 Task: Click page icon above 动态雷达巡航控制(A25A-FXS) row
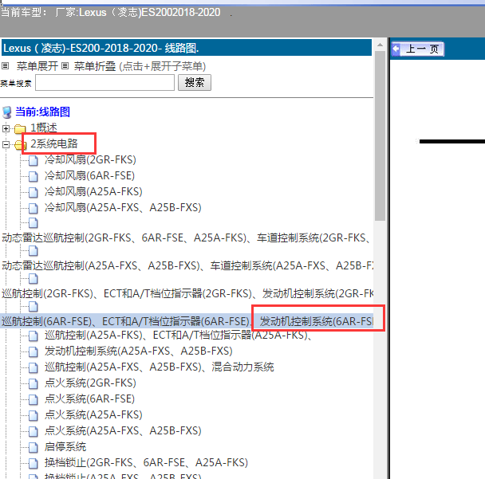33,251
